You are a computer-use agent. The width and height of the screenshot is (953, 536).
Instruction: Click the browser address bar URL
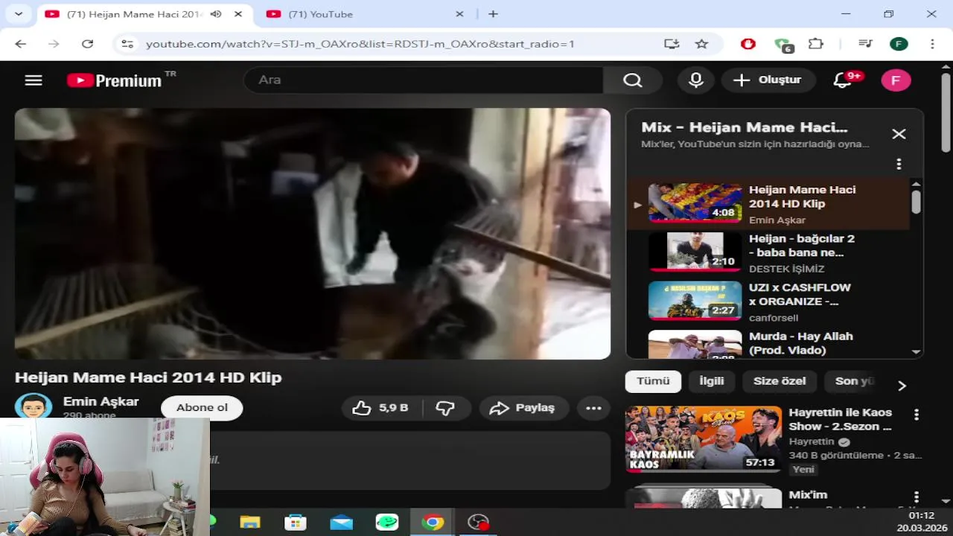click(x=360, y=44)
